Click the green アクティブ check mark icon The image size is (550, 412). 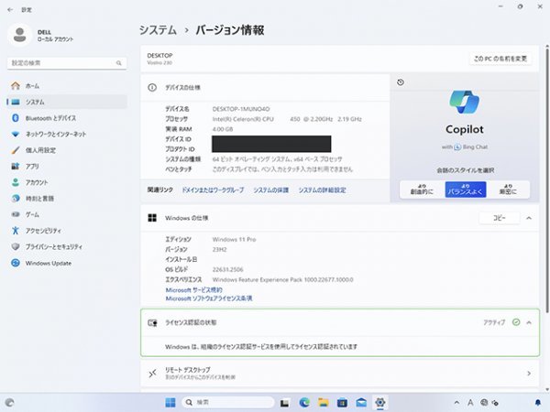[x=516, y=322]
